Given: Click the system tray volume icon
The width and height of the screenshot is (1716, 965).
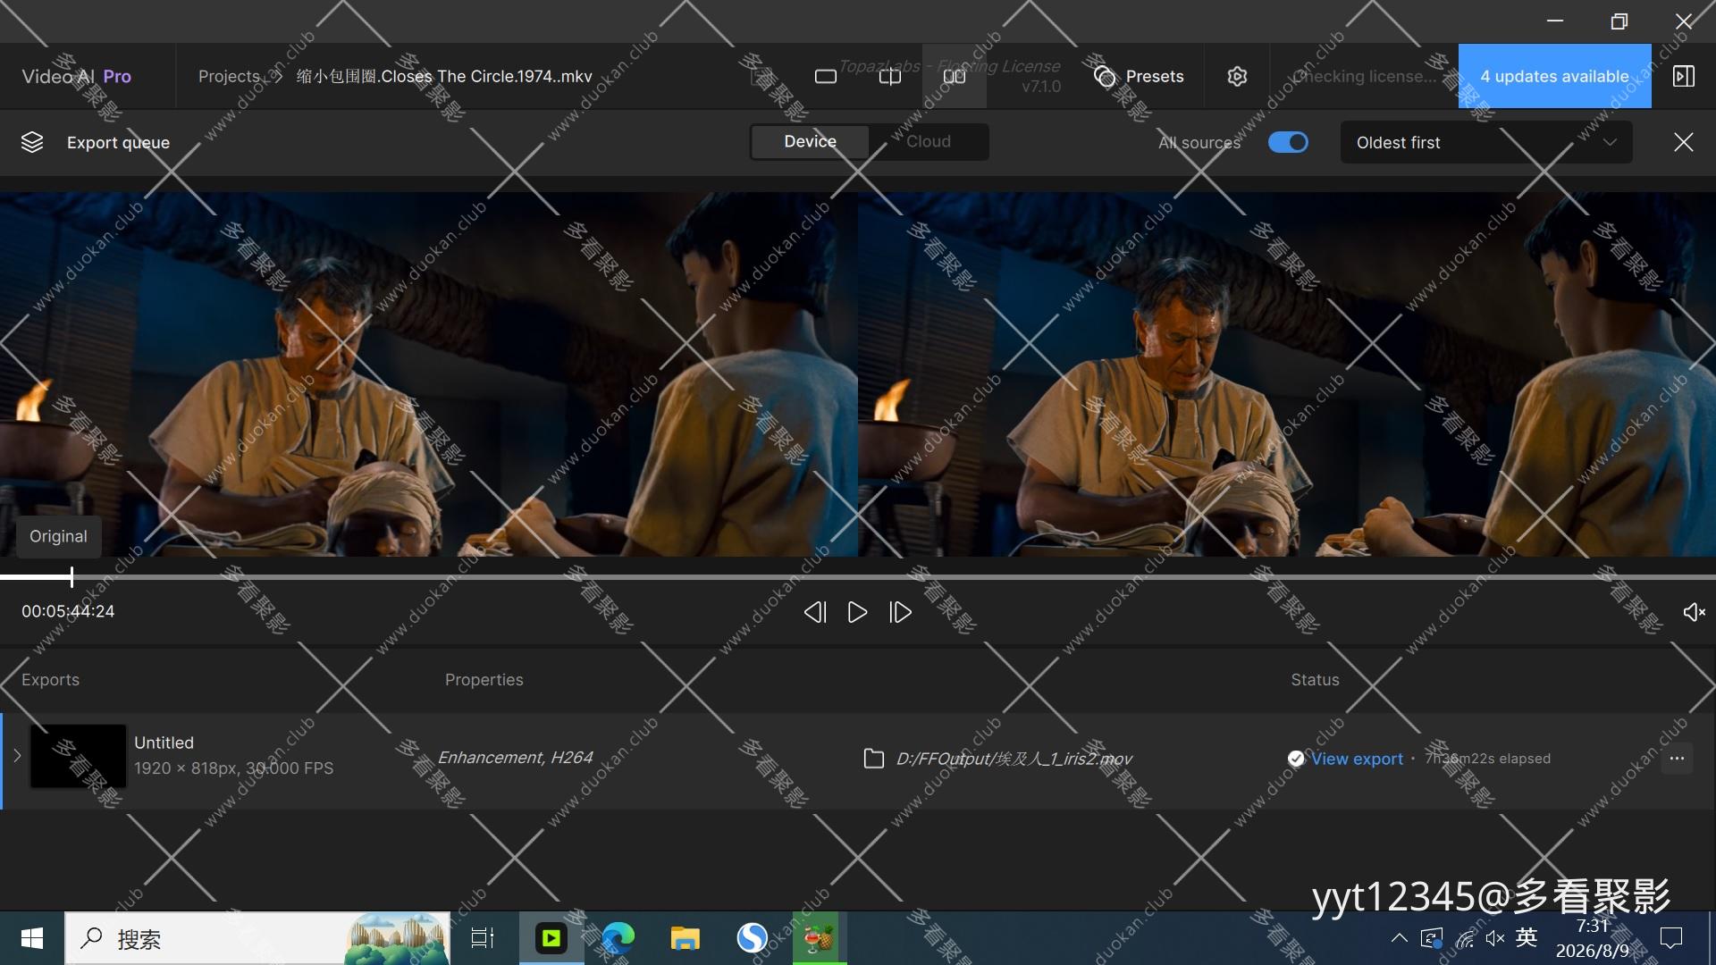Looking at the screenshot, I should pyautogui.click(x=1495, y=938).
